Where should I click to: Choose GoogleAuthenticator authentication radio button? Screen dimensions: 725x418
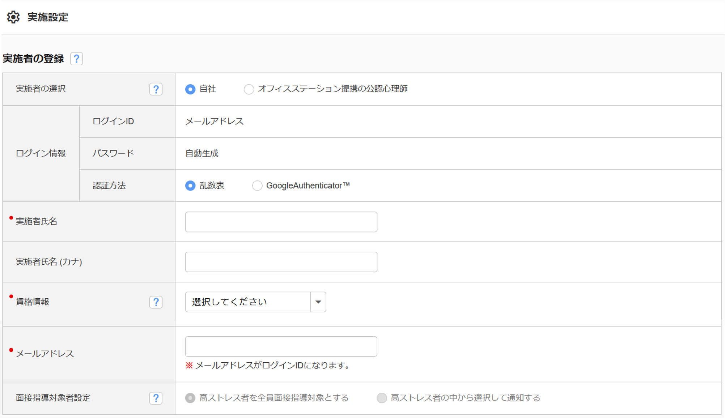click(x=257, y=185)
